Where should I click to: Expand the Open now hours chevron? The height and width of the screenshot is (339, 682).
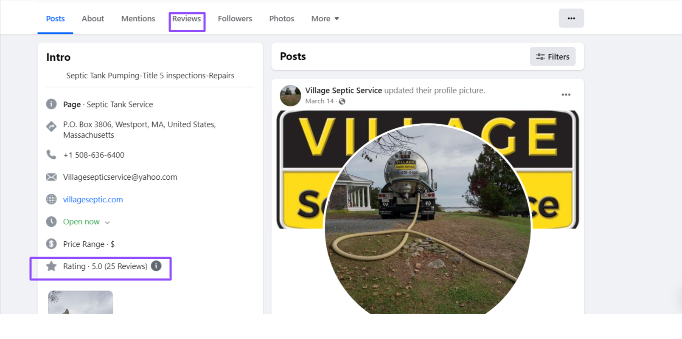pos(107,223)
